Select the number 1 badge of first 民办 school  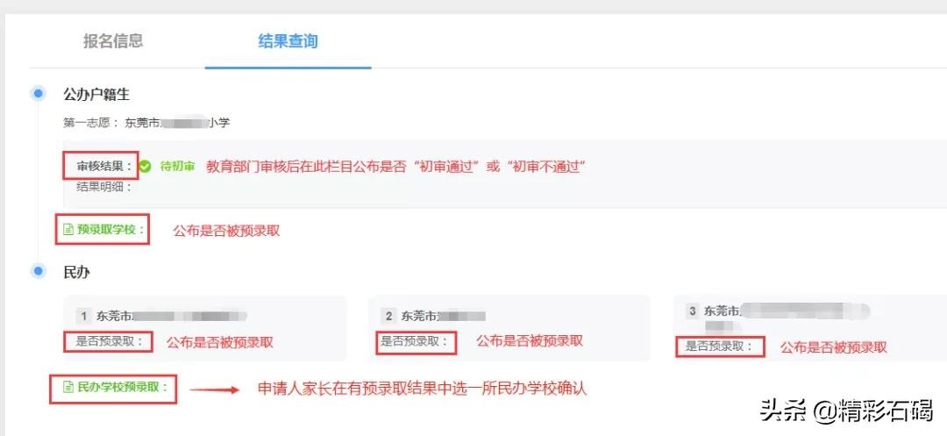click(83, 316)
